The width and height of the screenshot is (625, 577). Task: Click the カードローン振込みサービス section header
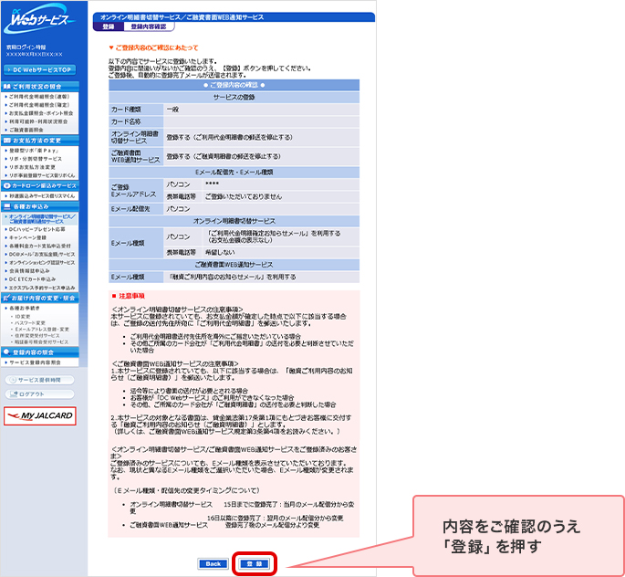[x=39, y=186]
